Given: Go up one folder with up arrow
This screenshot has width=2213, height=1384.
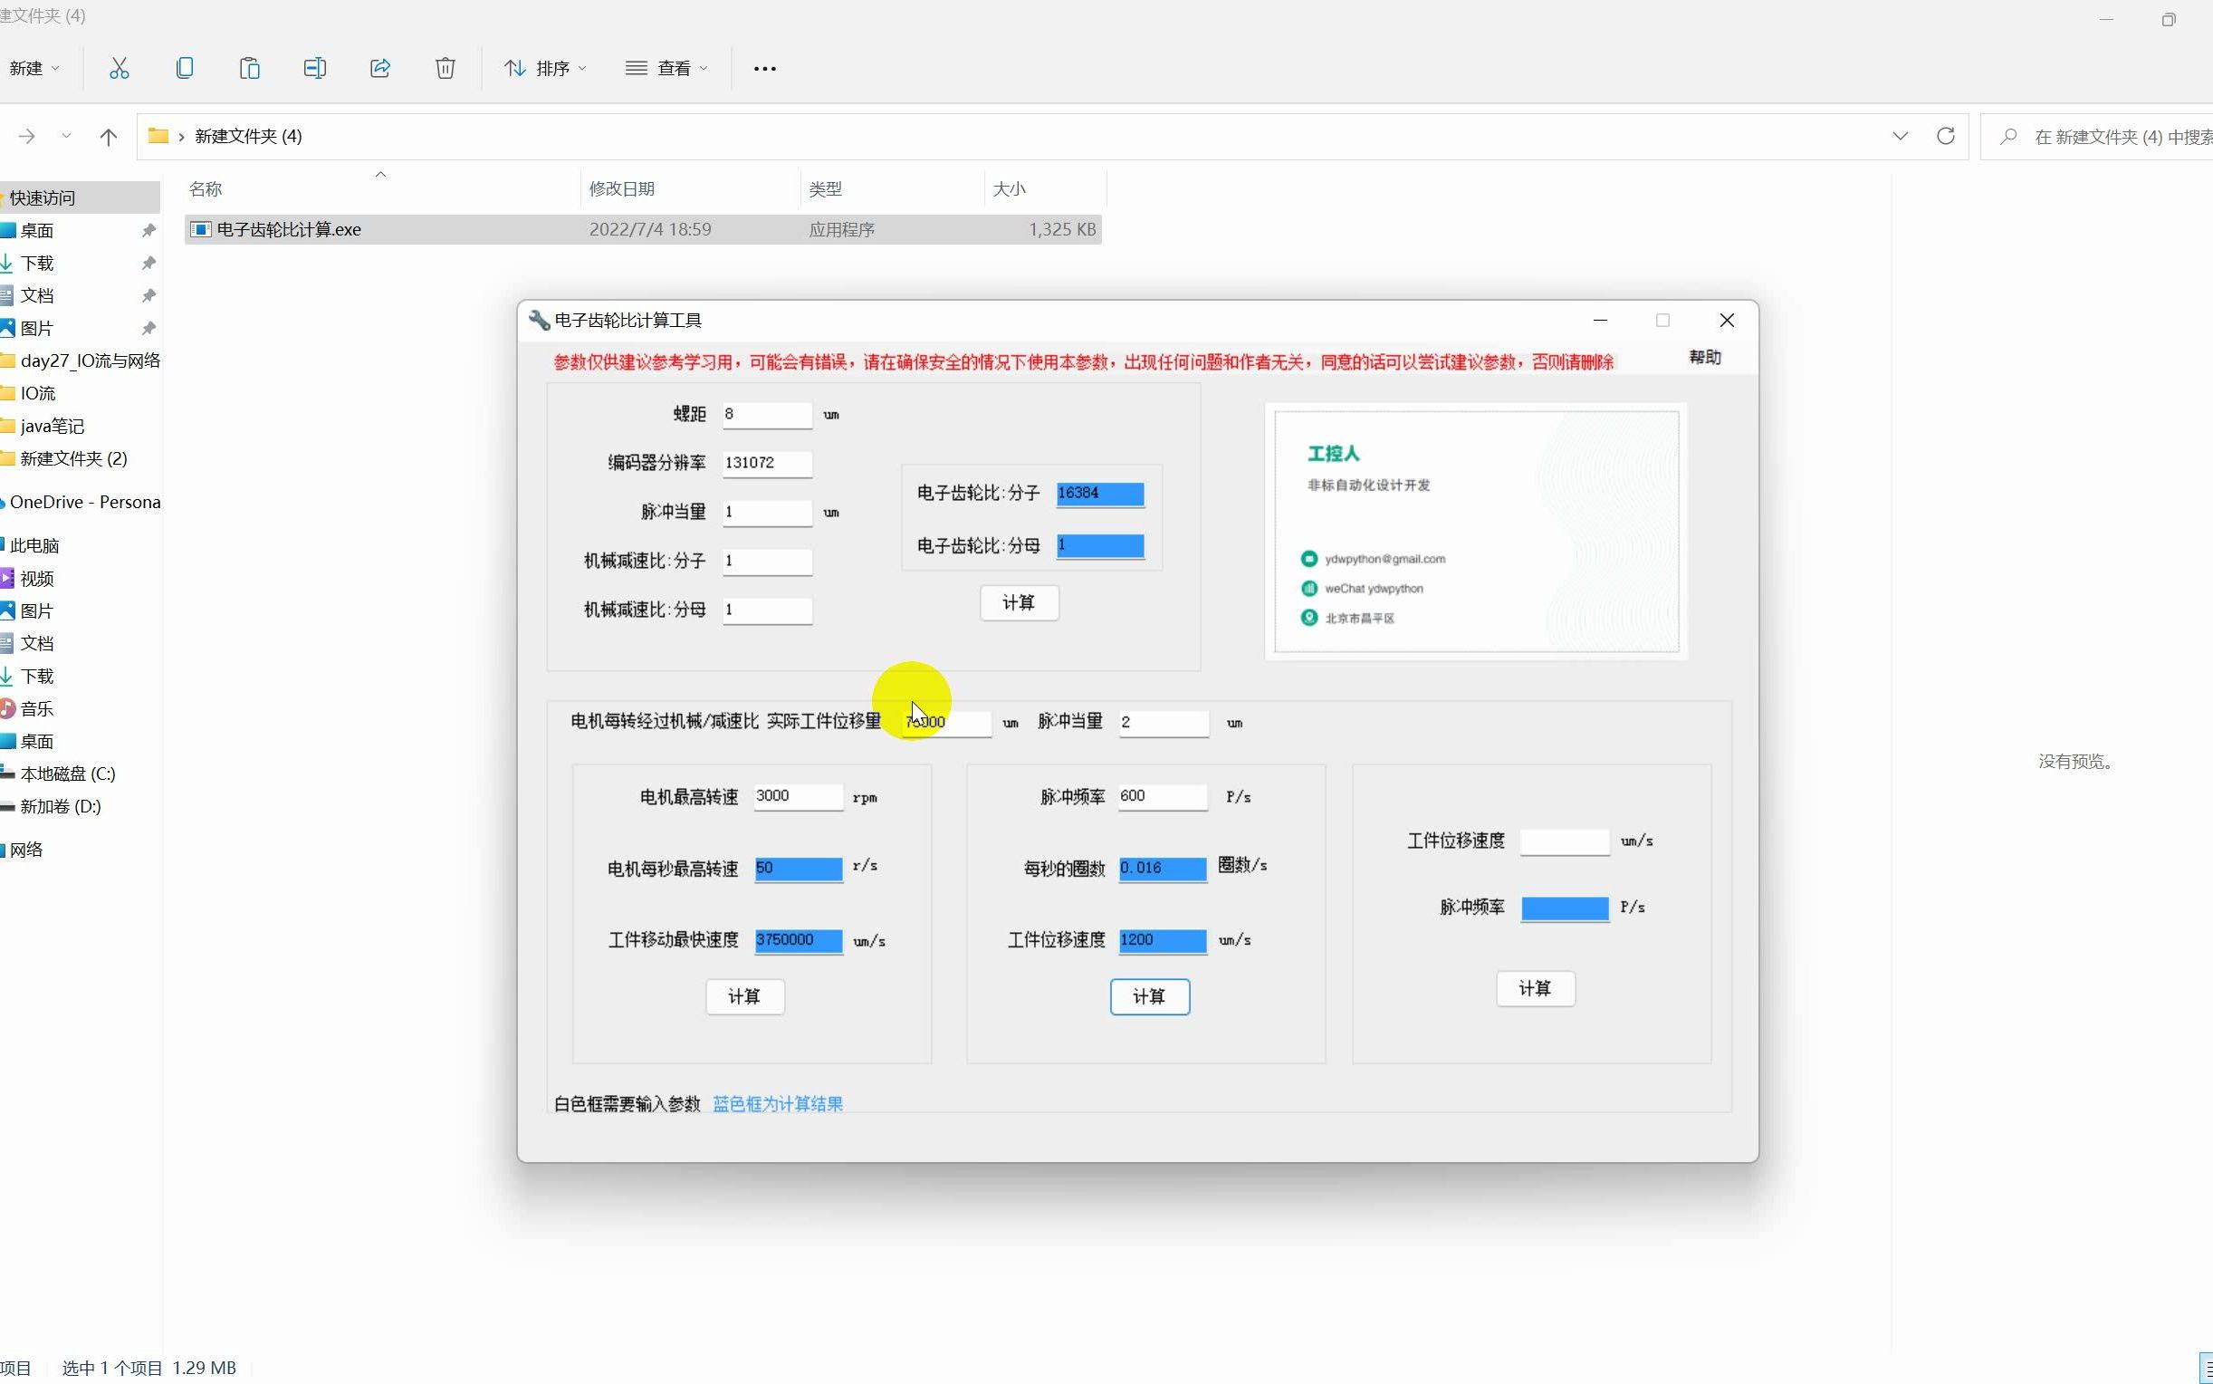Looking at the screenshot, I should (108, 138).
